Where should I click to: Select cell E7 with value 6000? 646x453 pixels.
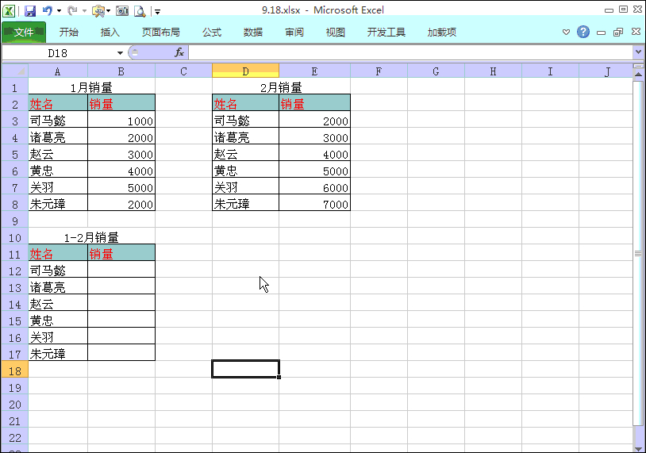click(x=314, y=187)
